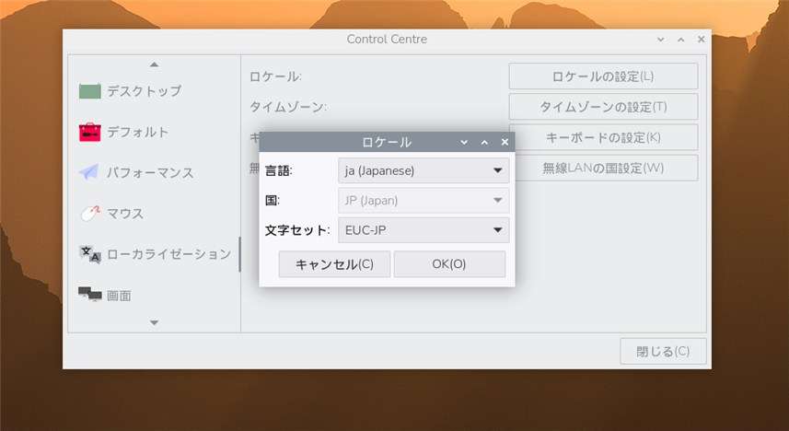This screenshot has width=789, height=431.
Task: Switch to the パフォーマンス sidebar label
Action: click(x=150, y=173)
